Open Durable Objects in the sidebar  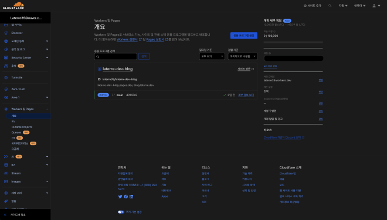click(22, 127)
